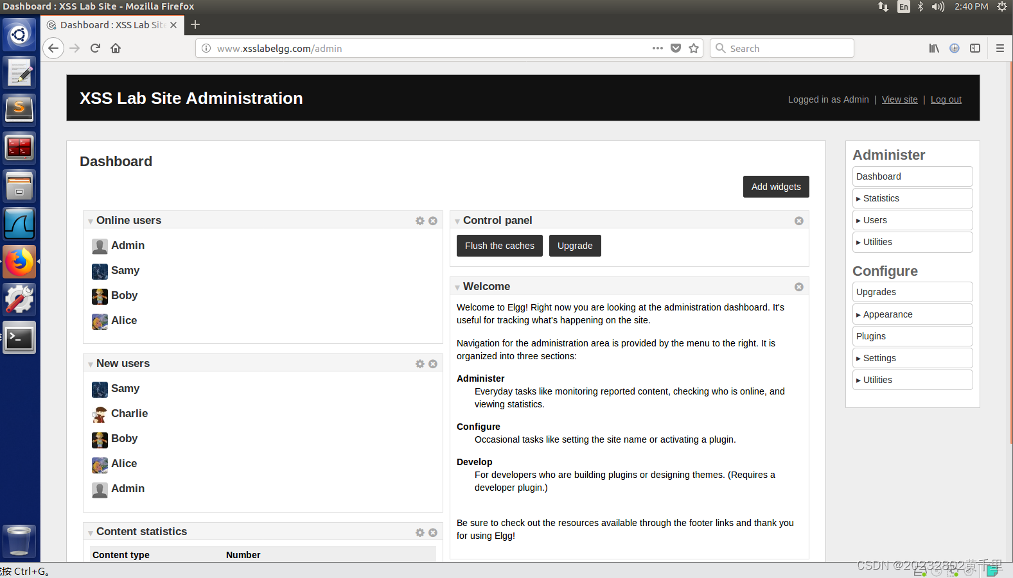Click the Upgrade button
1013x578 pixels.
point(575,246)
